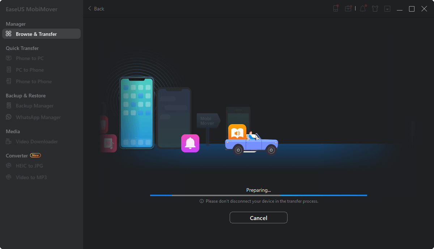This screenshot has width=434, height=249.
Task: Open Video to MP3 converter
Action: 31,177
